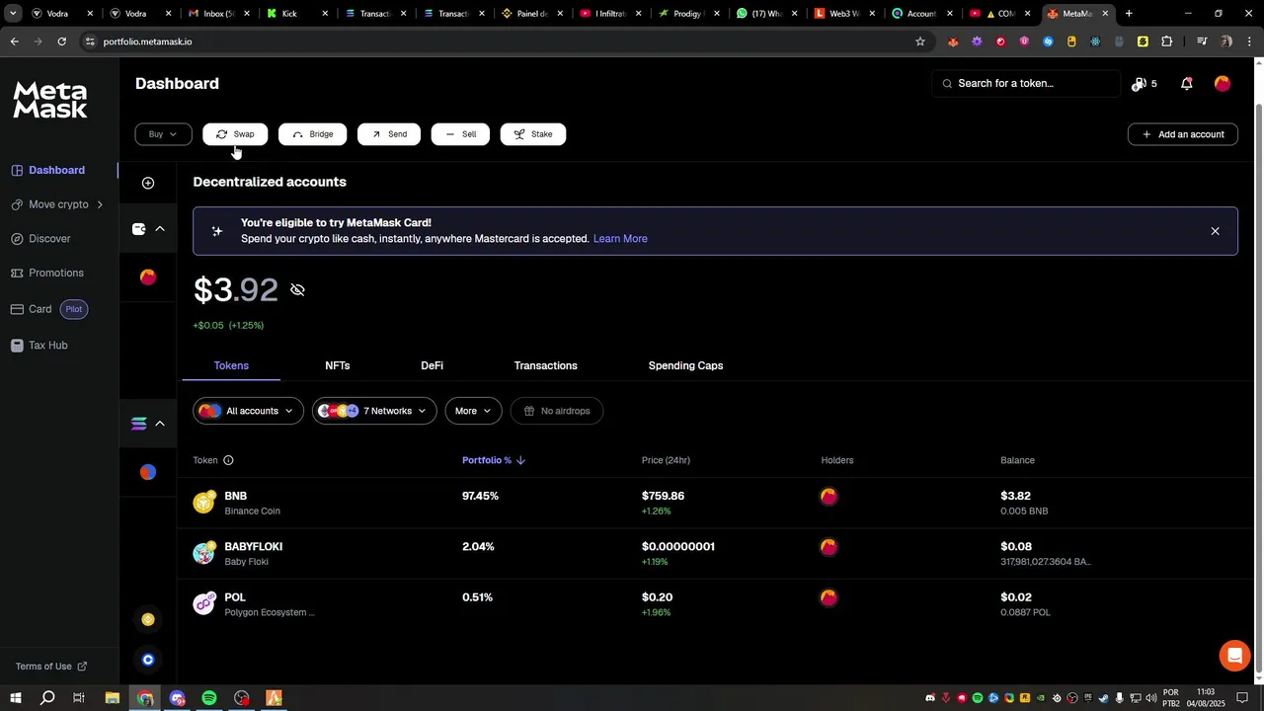This screenshot has width=1264, height=711.
Task: Open Card in the sidebar
Action: 39,309
